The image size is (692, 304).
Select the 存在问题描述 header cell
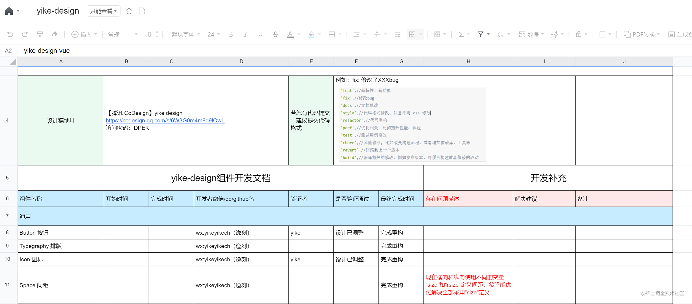[468, 199]
